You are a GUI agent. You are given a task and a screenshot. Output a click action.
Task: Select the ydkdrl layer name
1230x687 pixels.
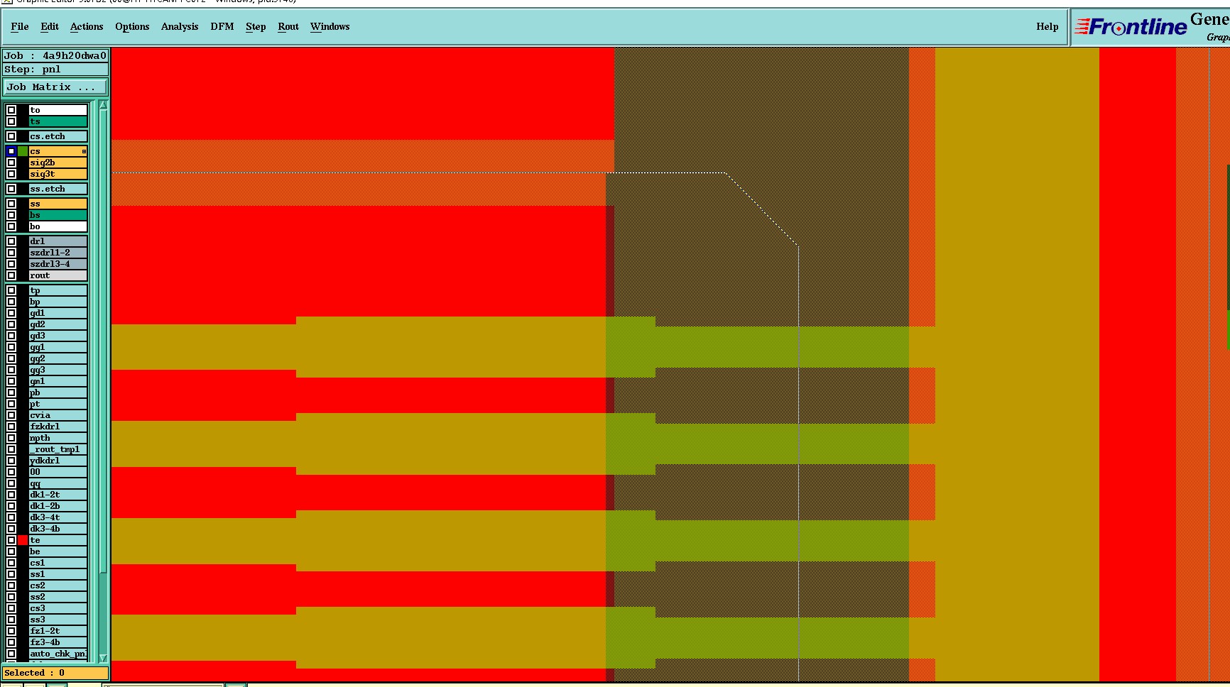click(58, 461)
